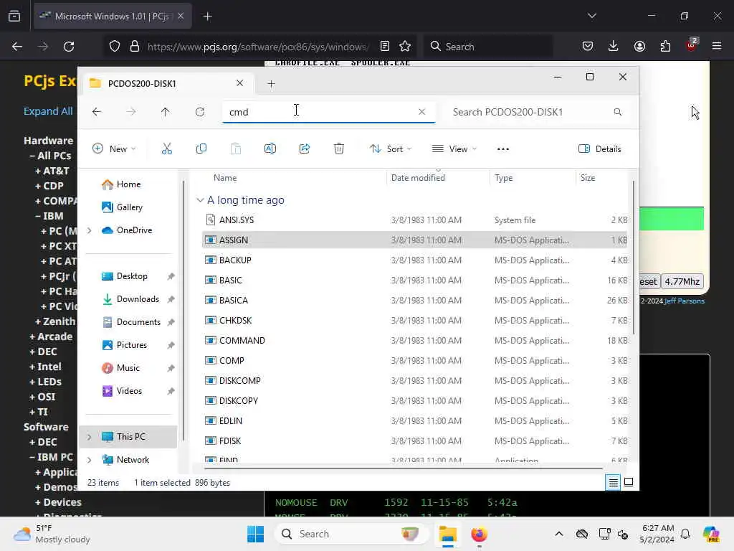Screen dimensions: 734x551
Task: Select the DISKCOPY file
Action: (x=414, y=401)
